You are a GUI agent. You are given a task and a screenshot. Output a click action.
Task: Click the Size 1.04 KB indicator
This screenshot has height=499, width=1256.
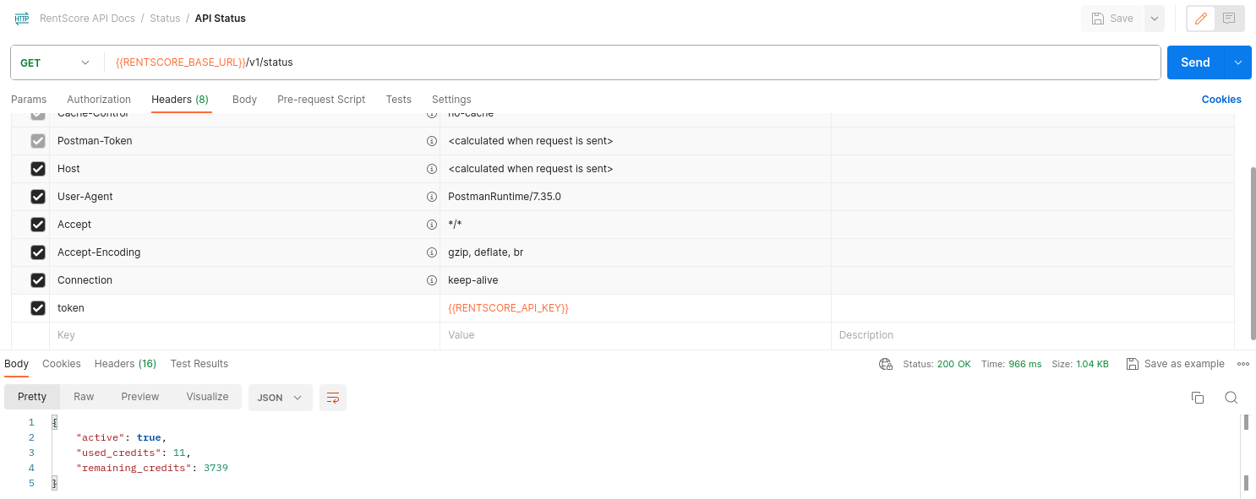click(1079, 364)
